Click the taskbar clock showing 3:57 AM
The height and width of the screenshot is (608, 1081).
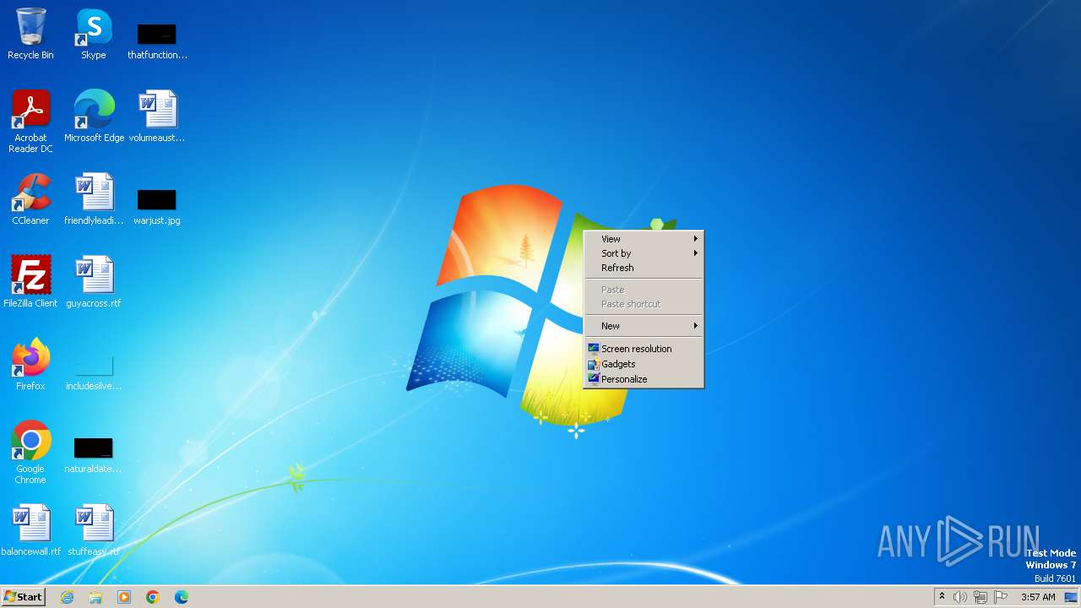click(x=1038, y=597)
